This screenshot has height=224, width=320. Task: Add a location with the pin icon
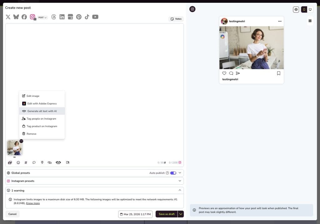click(42, 162)
